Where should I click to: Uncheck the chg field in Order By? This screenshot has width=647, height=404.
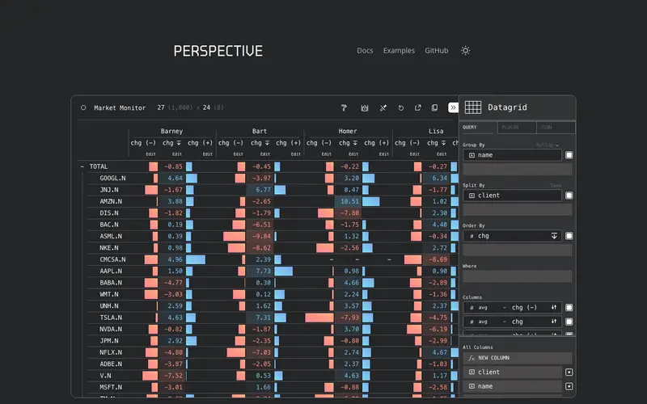(569, 236)
